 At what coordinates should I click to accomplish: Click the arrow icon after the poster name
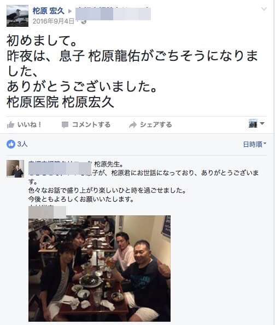click(x=70, y=11)
